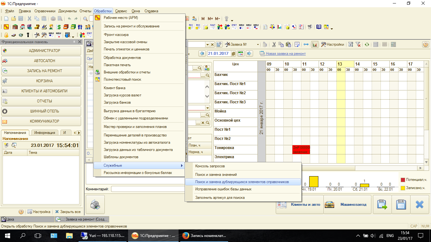Viewport: 431px width, 242px height.
Task: Expand the Служебные submenu arrow
Action: [181, 165]
